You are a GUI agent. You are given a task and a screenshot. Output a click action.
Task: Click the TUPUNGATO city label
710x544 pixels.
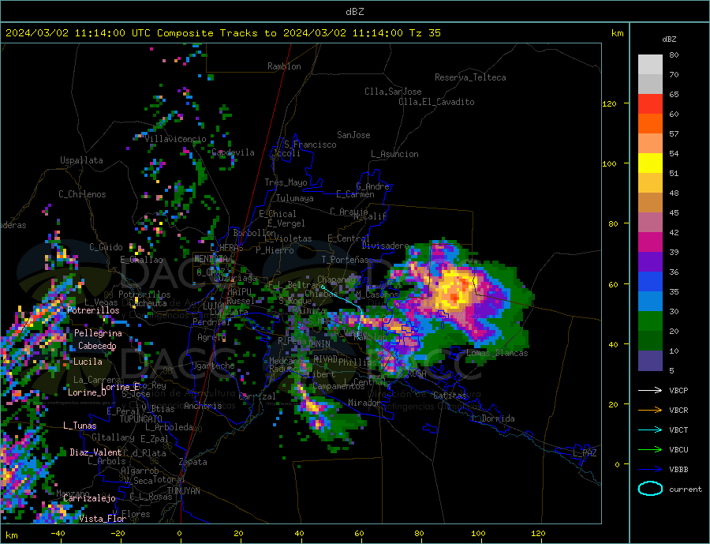tap(141, 419)
